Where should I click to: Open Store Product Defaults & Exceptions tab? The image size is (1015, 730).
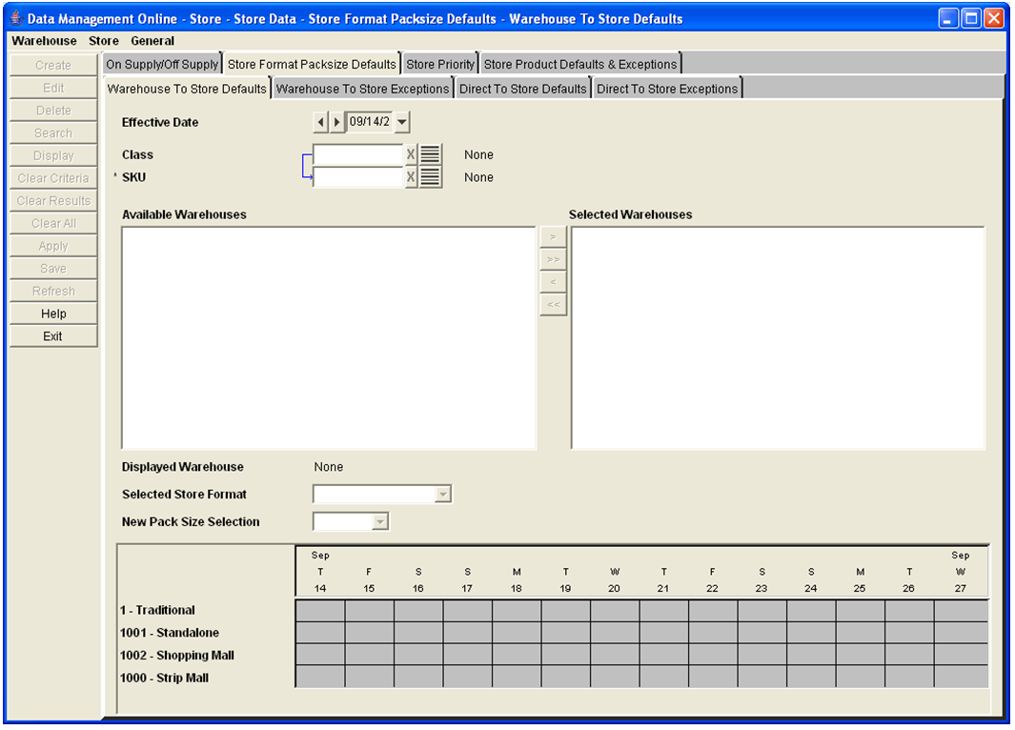[580, 64]
